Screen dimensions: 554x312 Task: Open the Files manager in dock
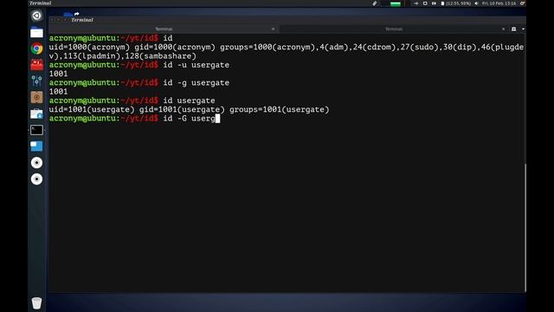(36, 32)
